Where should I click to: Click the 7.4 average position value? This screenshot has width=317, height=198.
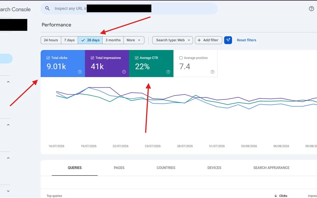click(185, 67)
